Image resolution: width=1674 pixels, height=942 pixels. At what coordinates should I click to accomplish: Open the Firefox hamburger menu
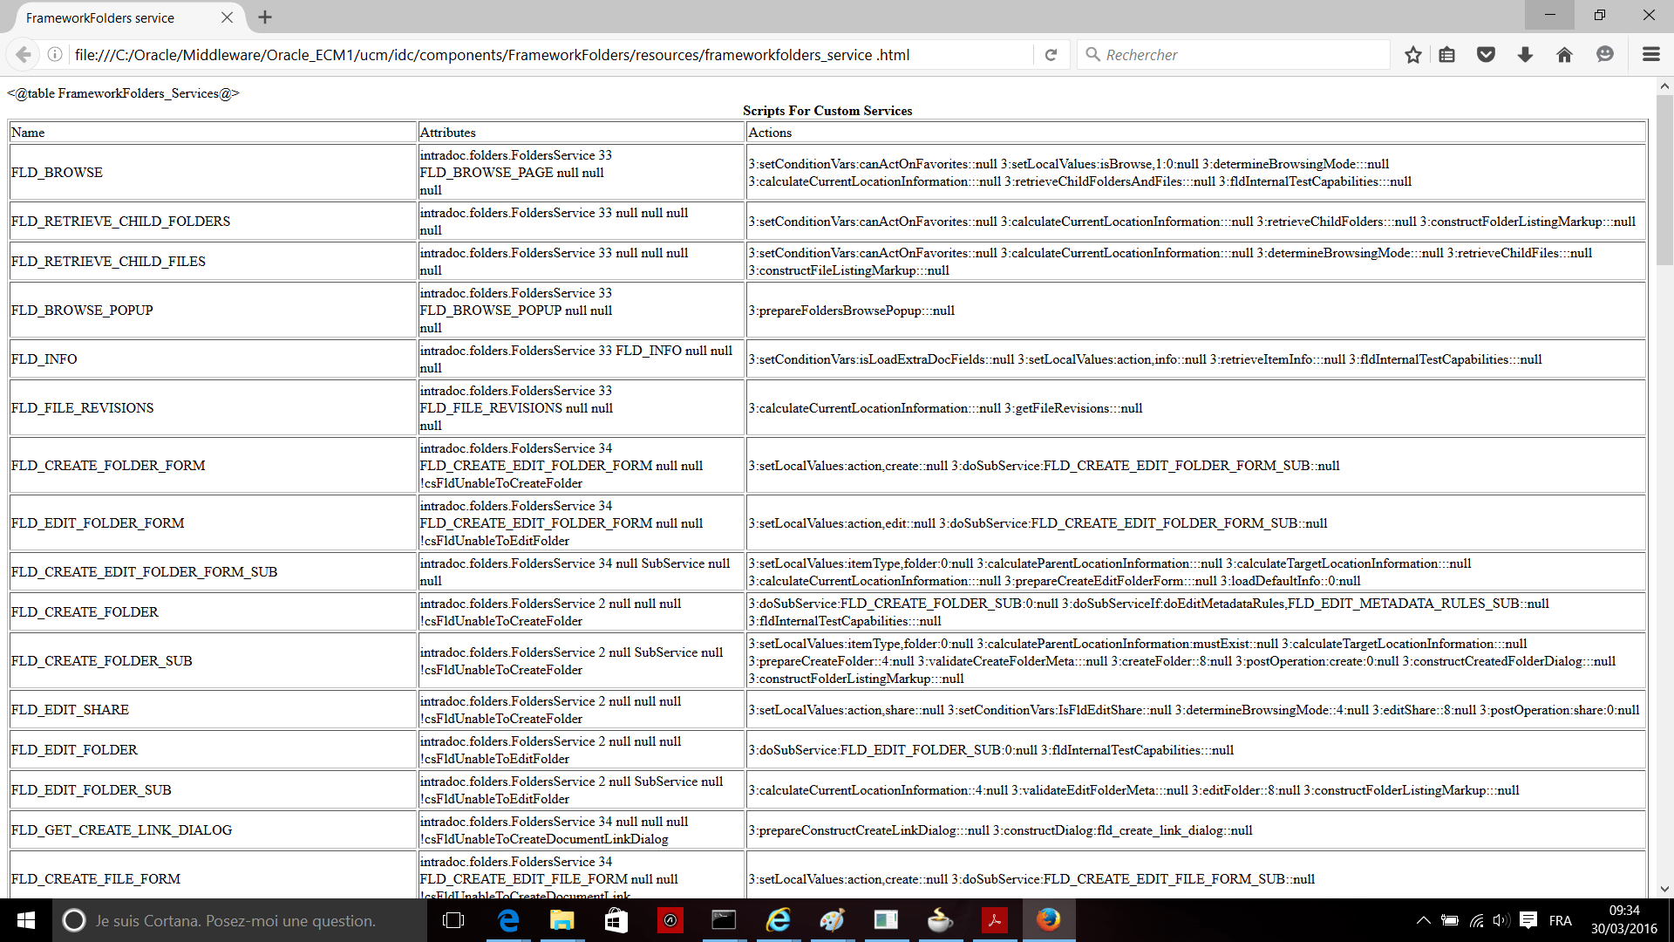tap(1650, 54)
